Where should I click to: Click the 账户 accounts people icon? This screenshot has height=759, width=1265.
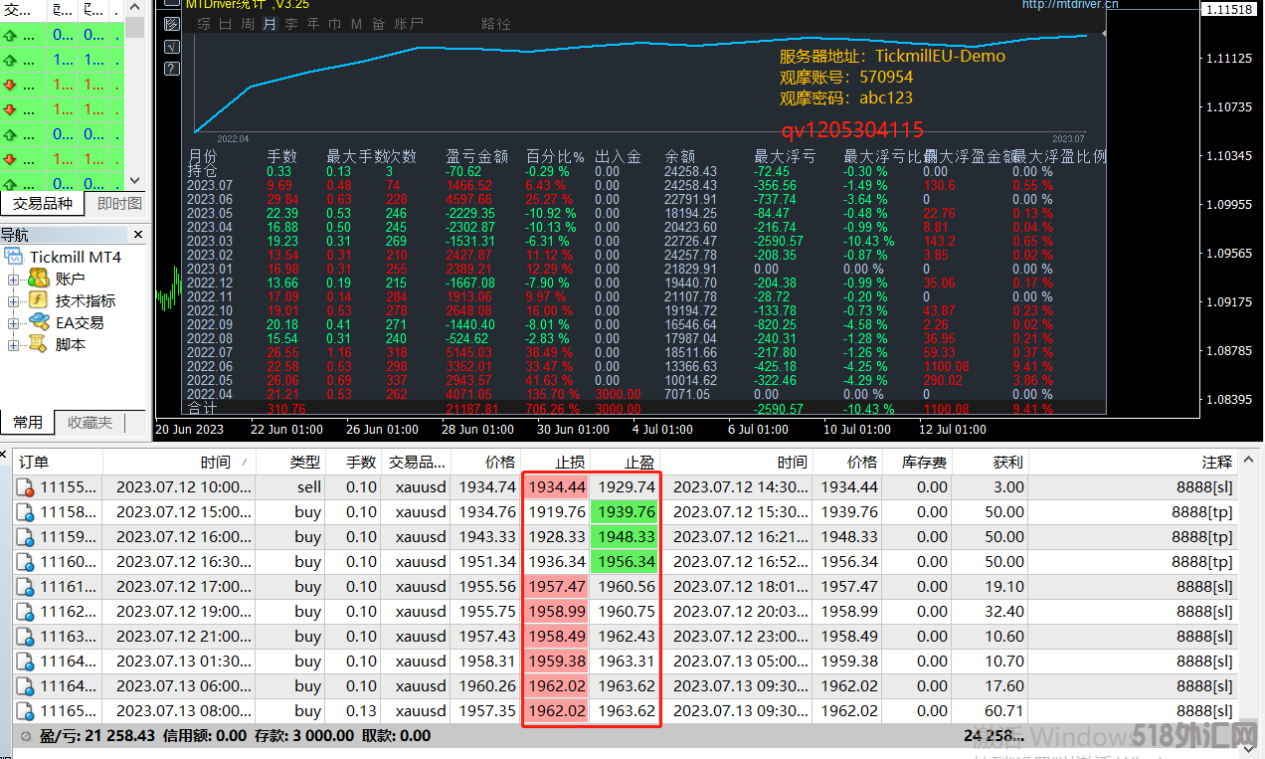tap(39, 279)
